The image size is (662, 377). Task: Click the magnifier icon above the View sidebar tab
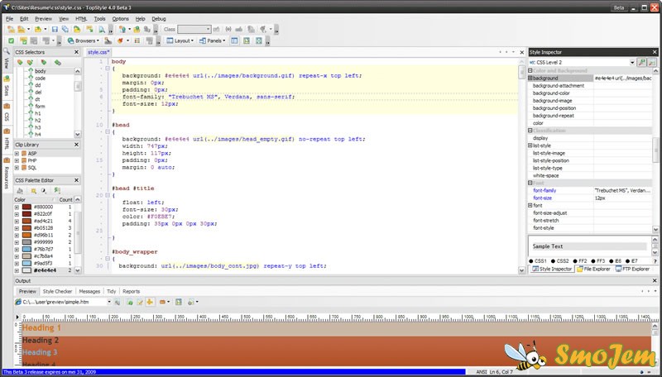[x=7, y=51]
